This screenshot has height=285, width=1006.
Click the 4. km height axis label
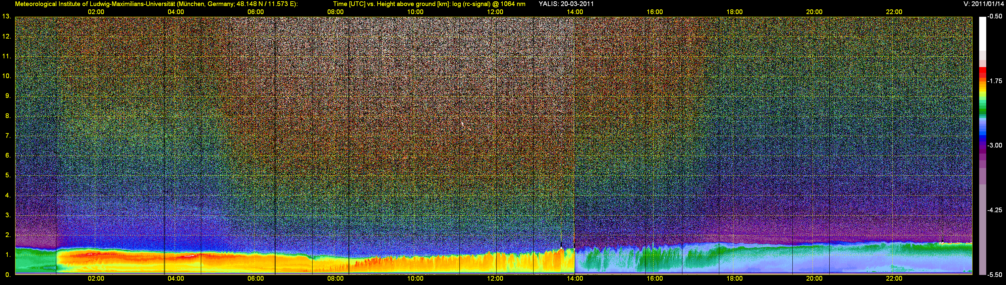tap(8, 195)
